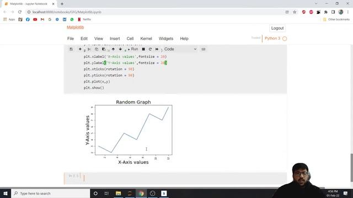
Task: Restart kernel and run all cells
Action: (157, 49)
